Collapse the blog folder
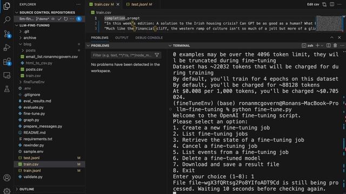 pos(21,44)
